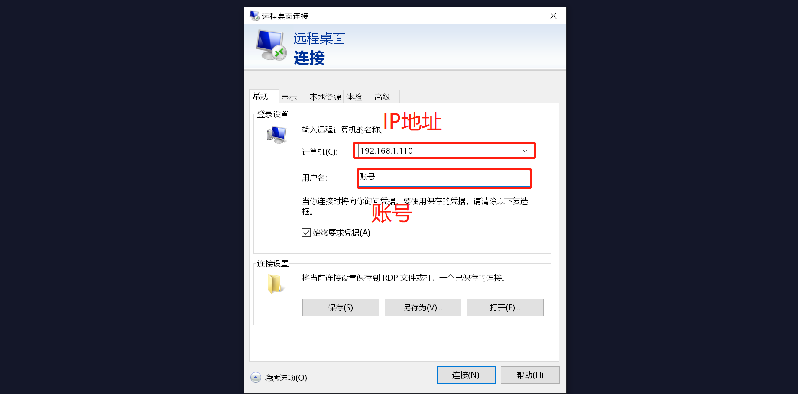
Task: Click the 另存为(V)... button
Action: coord(423,307)
